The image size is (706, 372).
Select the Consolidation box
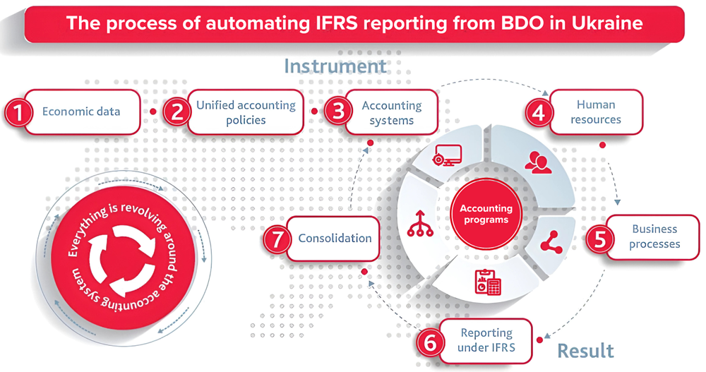[x=333, y=239]
